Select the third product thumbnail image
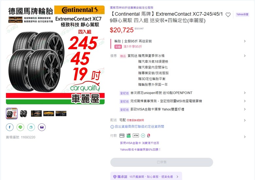Image resolution: width=255 pixels, height=180 pixels. click(x=36, y=114)
